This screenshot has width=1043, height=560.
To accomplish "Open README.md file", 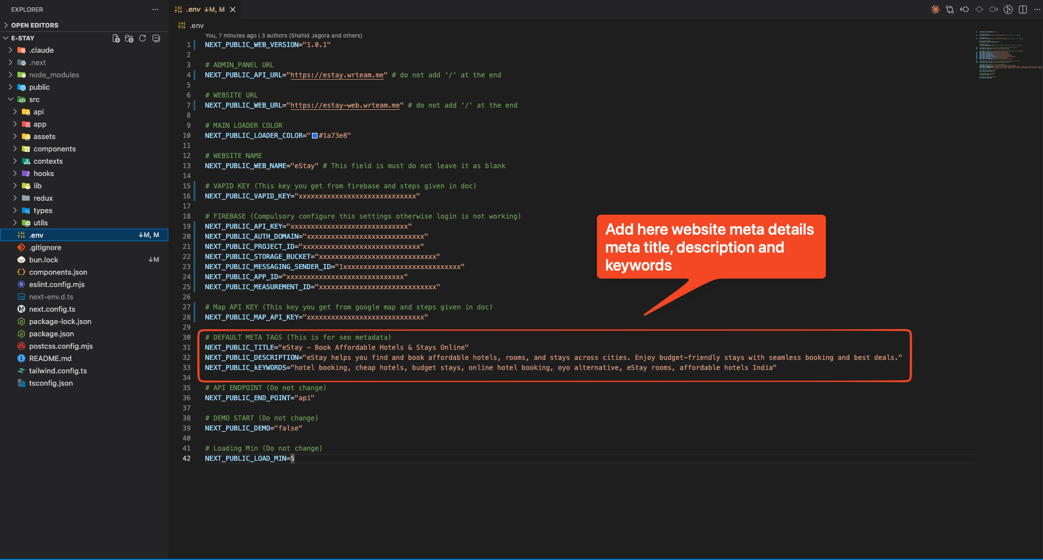I will (x=84, y=359).
